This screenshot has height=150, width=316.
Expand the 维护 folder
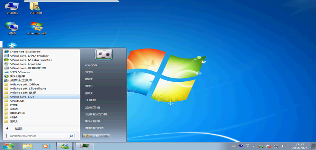click(41, 117)
